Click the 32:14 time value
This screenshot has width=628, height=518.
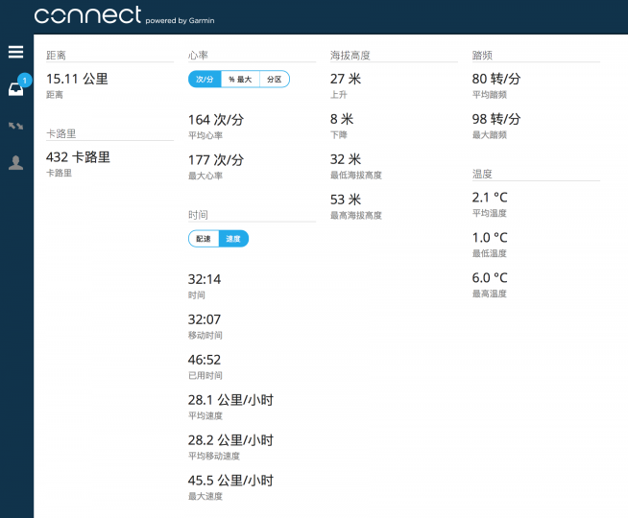pyautogui.click(x=205, y=279)
